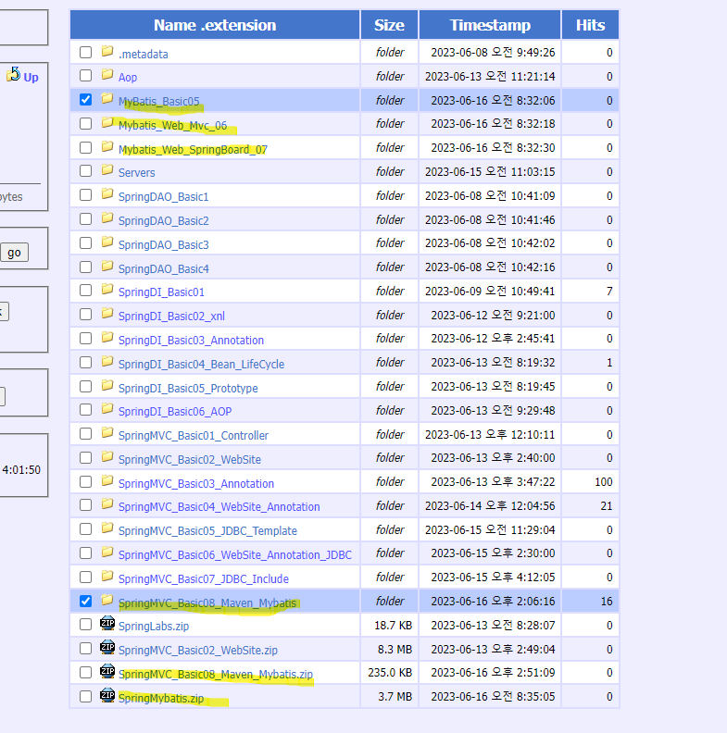Click the folder icon beside SpringMVC_Basic07_JDBC_Include
The width and height of the screenshot is (727, 733).
point(107,576)
